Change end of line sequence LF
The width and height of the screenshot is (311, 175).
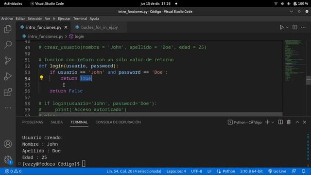[x=209, y=171]
